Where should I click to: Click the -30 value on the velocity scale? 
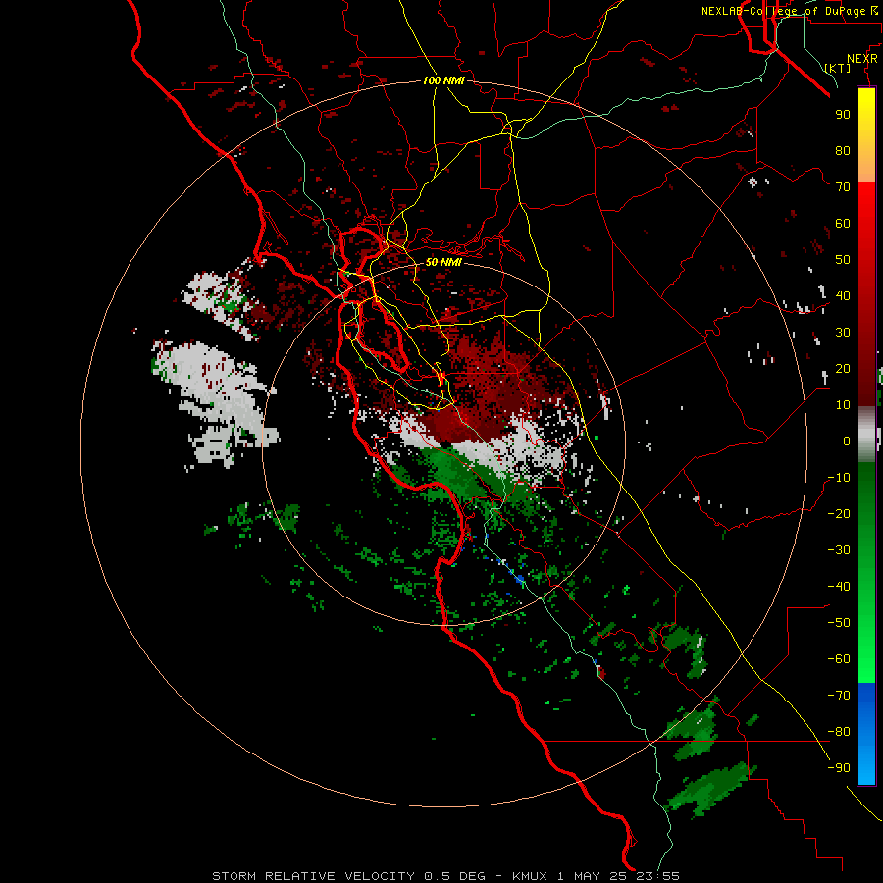click(839, 550)
